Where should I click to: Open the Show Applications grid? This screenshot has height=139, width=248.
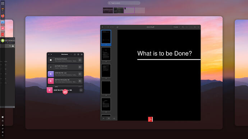[3, 3]
